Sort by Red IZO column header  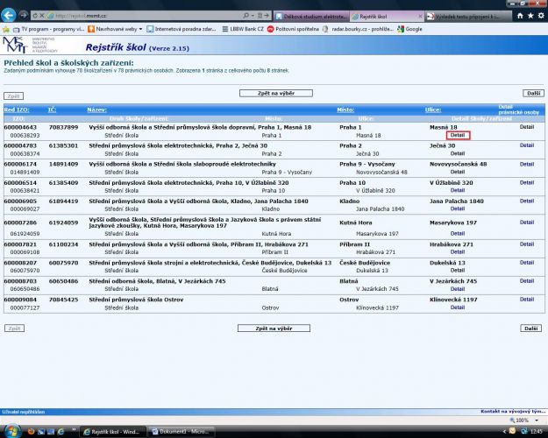pyautogui.click(x=17, y=109)
